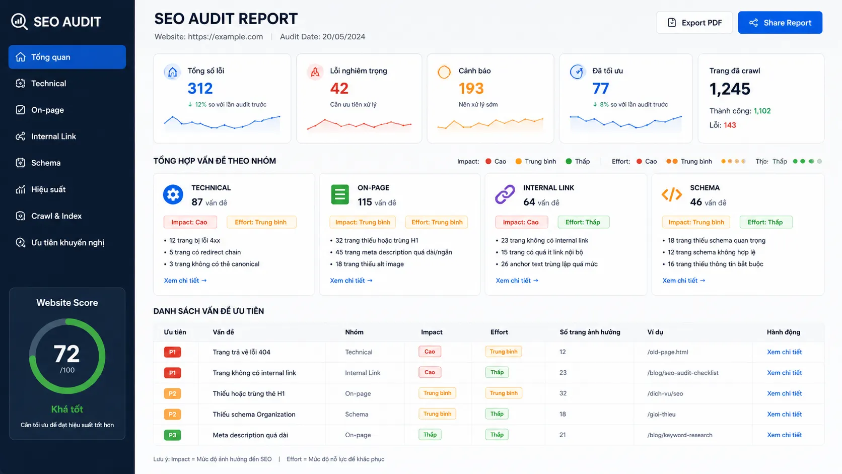Click the Hiệu suất chart icon

21,189
